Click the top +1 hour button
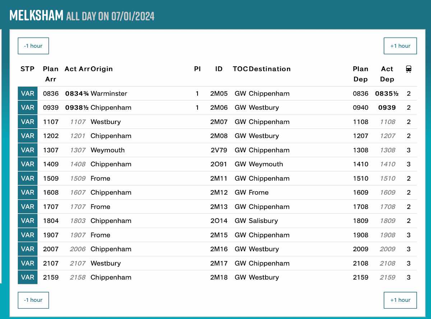 click(x=400, y=46)
